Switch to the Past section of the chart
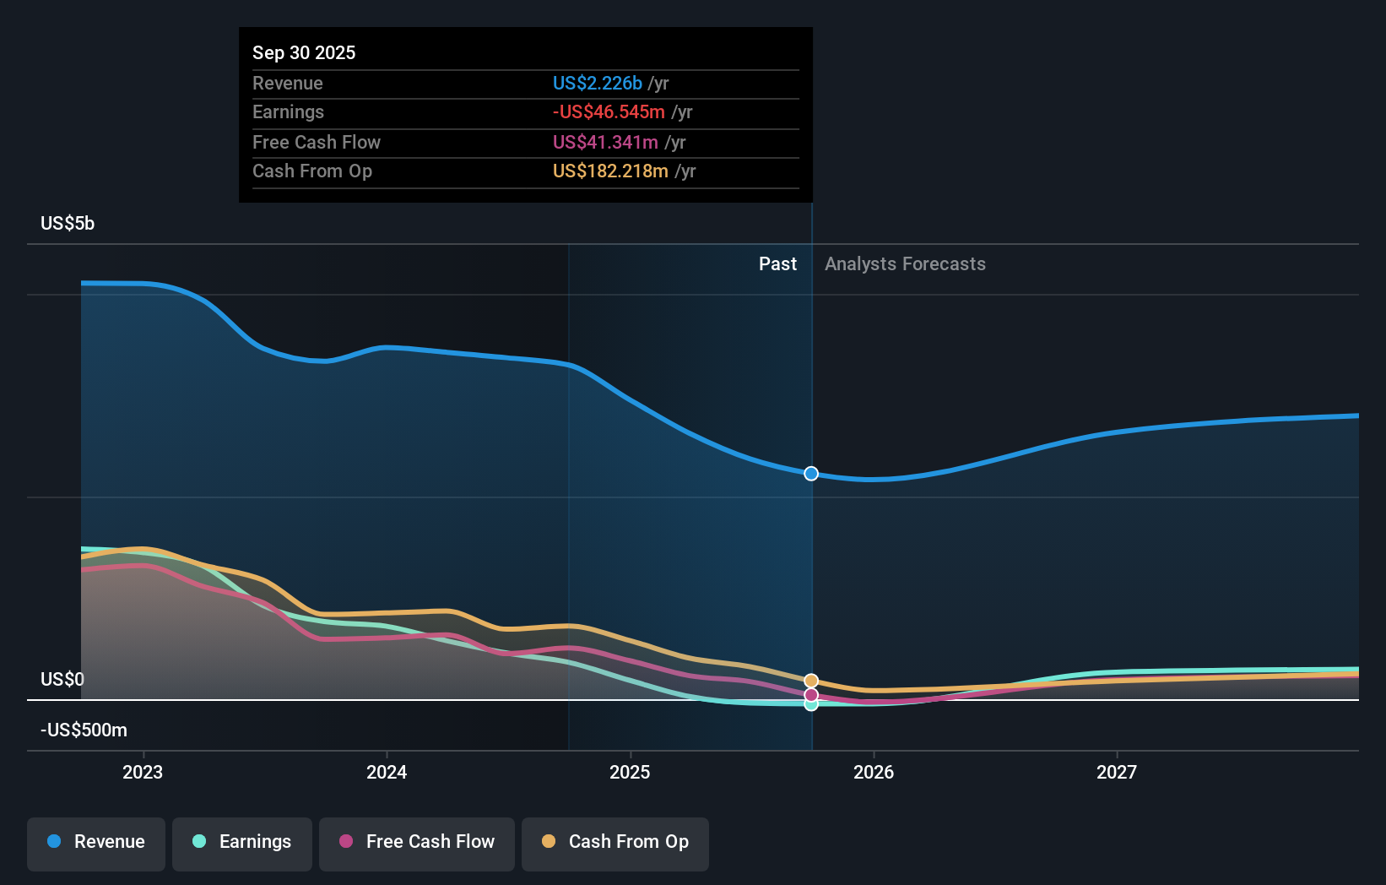1386x885 pixels. (x=777, y=263)
